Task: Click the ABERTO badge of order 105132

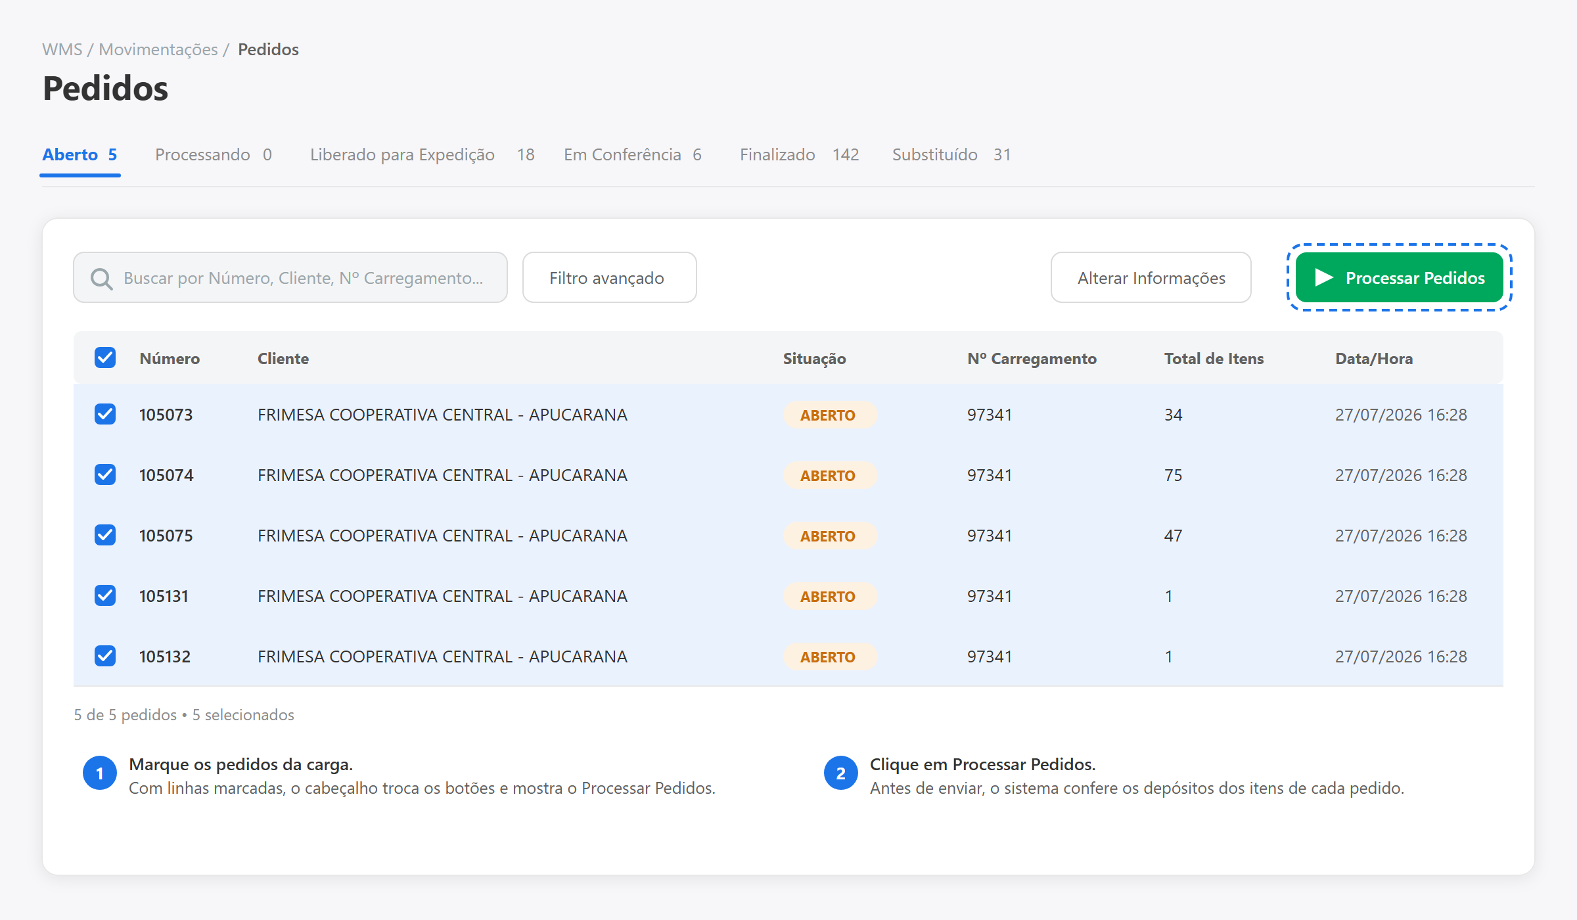Action: (x=830, y=657)
